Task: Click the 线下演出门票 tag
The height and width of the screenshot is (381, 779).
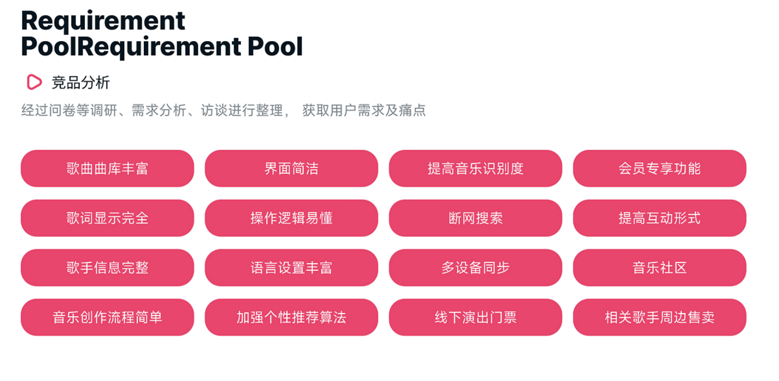Action: click(x=475, y=317)
